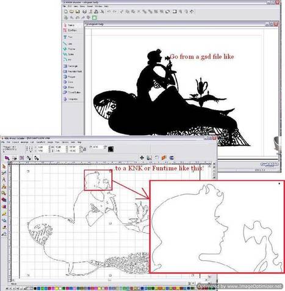285x291 pixels.
Task: Click the Undo arrow in RoboMaster toolbar
Action: [x=109, y=12]
